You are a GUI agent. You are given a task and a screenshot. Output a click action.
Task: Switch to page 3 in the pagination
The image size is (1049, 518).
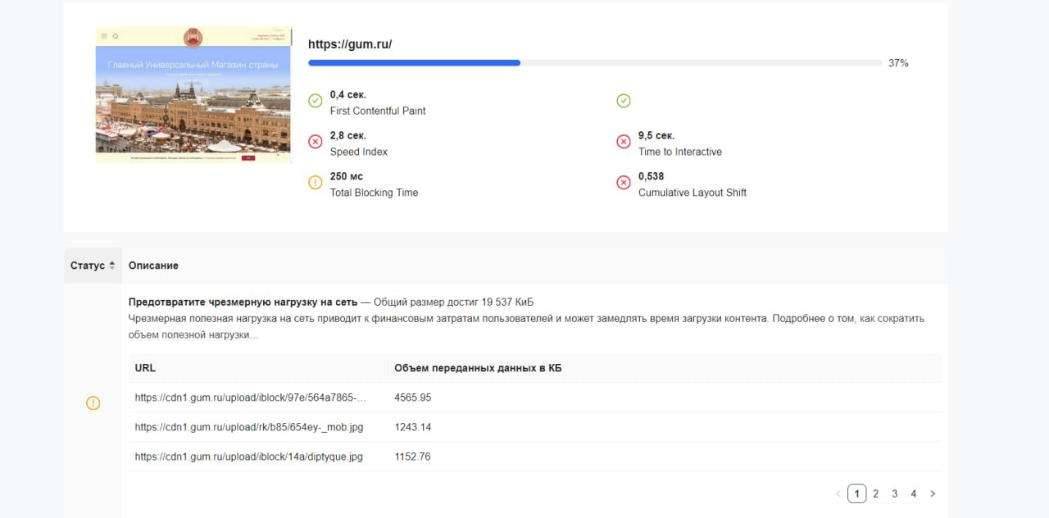point(894,493)
